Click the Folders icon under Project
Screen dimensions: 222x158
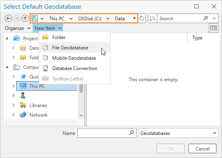(23, 58)
